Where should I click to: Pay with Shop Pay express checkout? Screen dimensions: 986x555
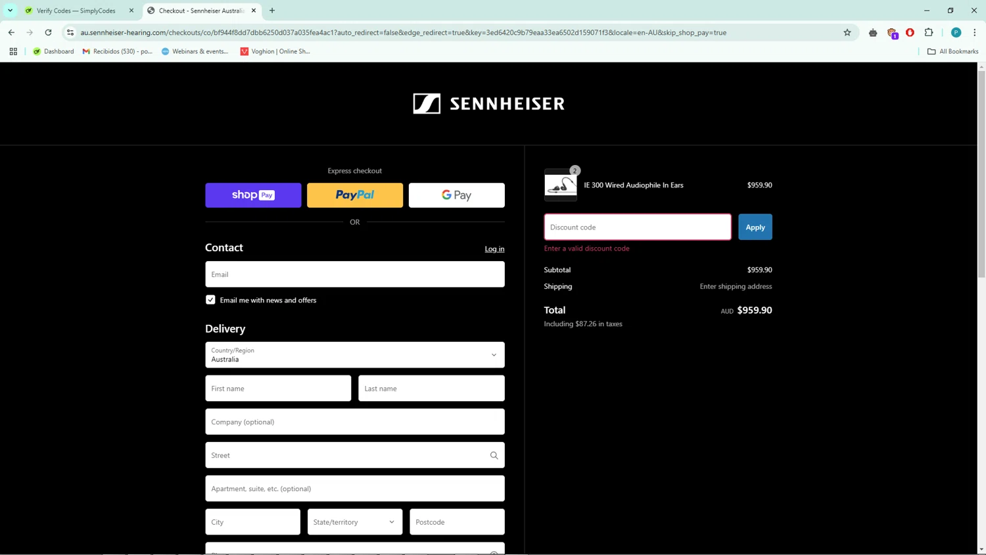253,195
